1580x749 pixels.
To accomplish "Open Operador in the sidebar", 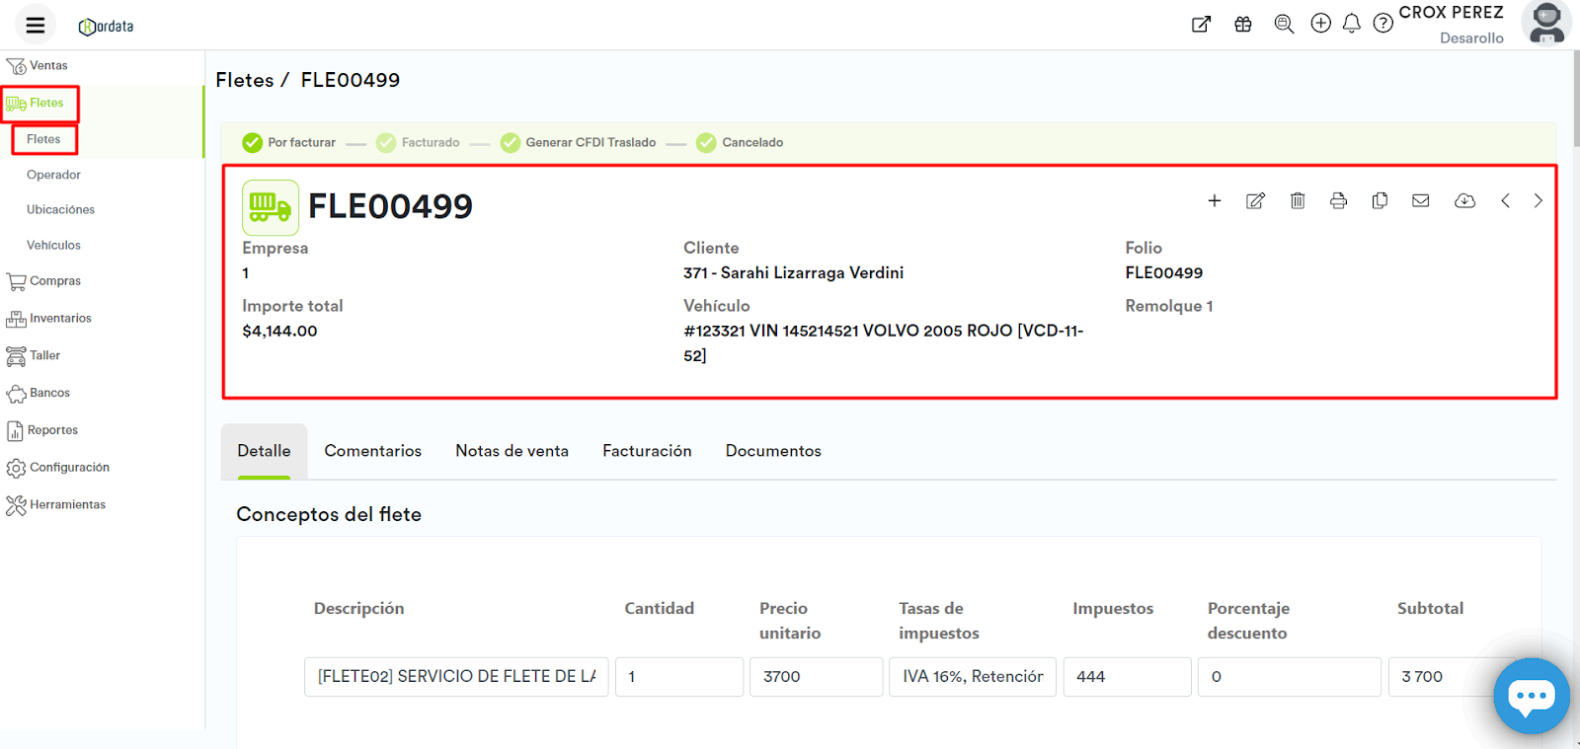I will click(53, 175).
